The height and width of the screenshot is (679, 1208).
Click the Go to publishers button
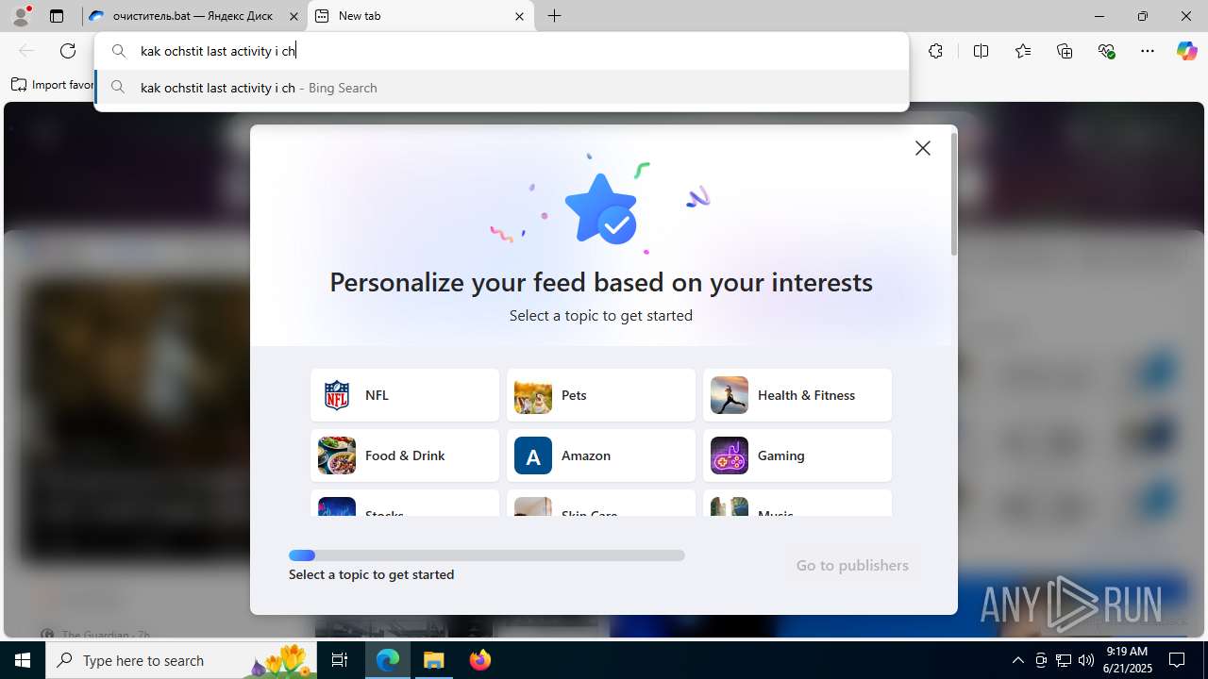pyautogui.click(x=852, y=565)
